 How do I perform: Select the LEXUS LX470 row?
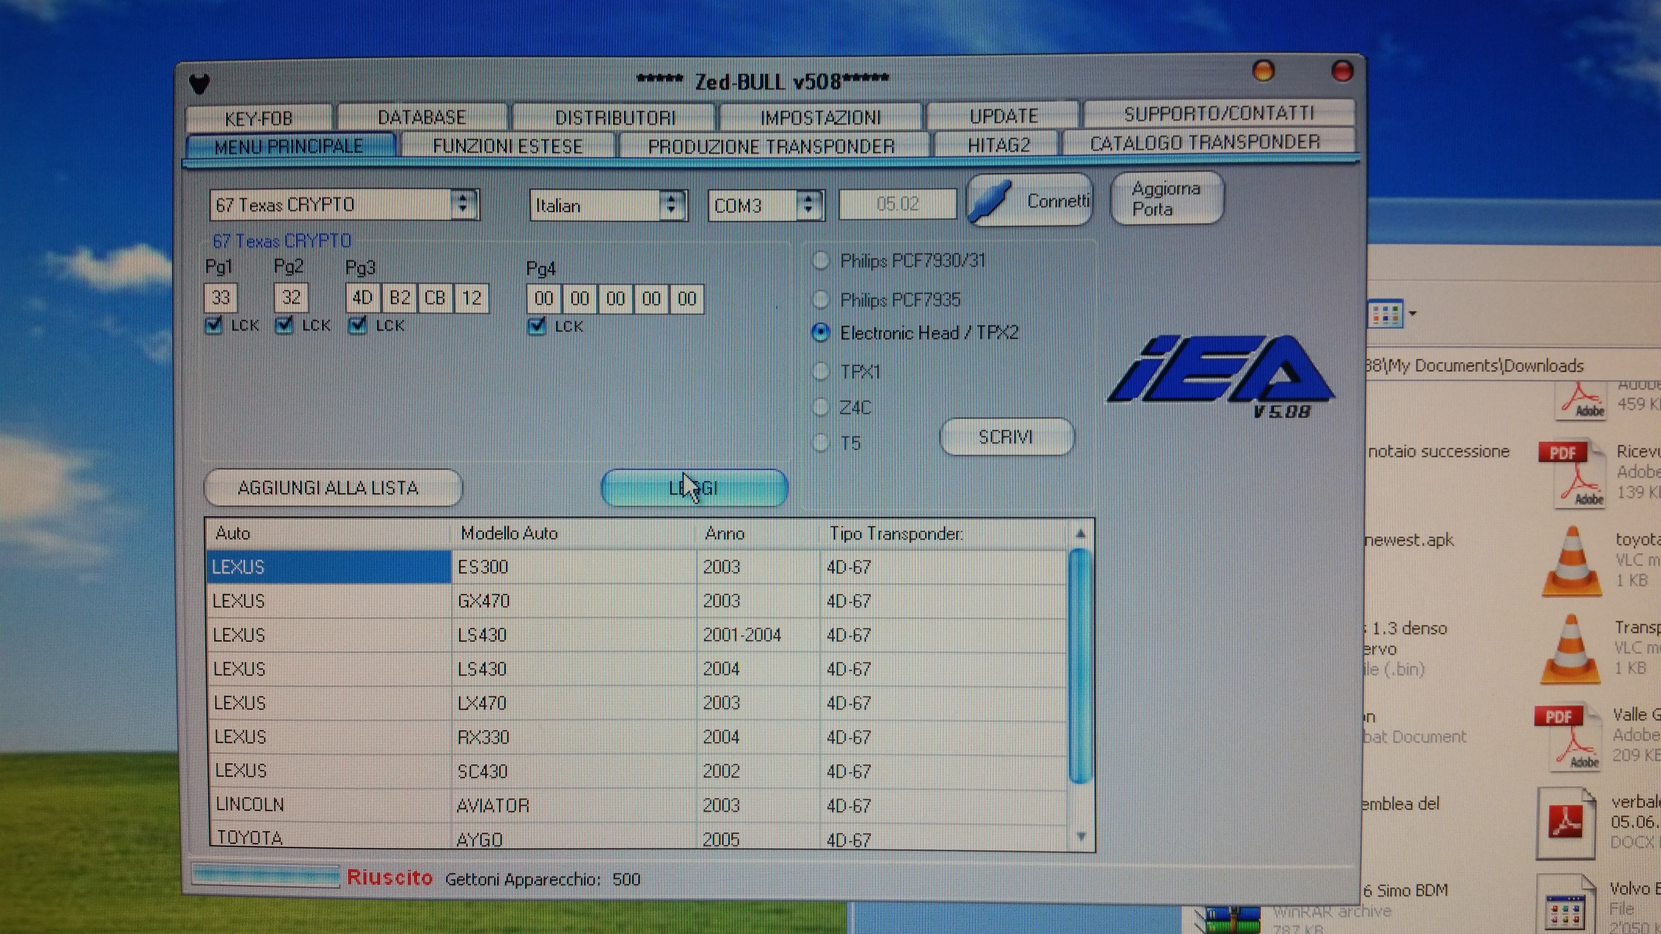click(636, 703)
